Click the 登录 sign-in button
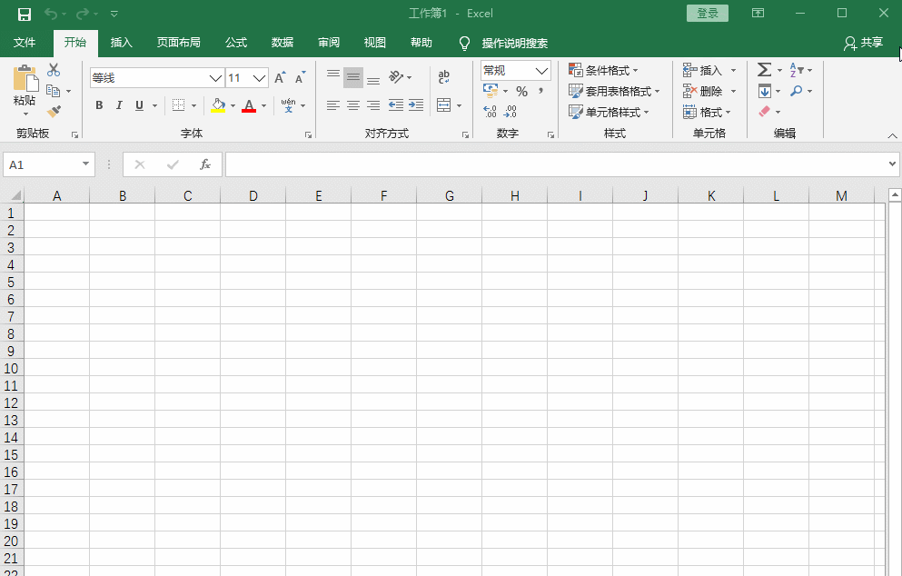This screenshot has width=902, height=576. coord(708,14)
